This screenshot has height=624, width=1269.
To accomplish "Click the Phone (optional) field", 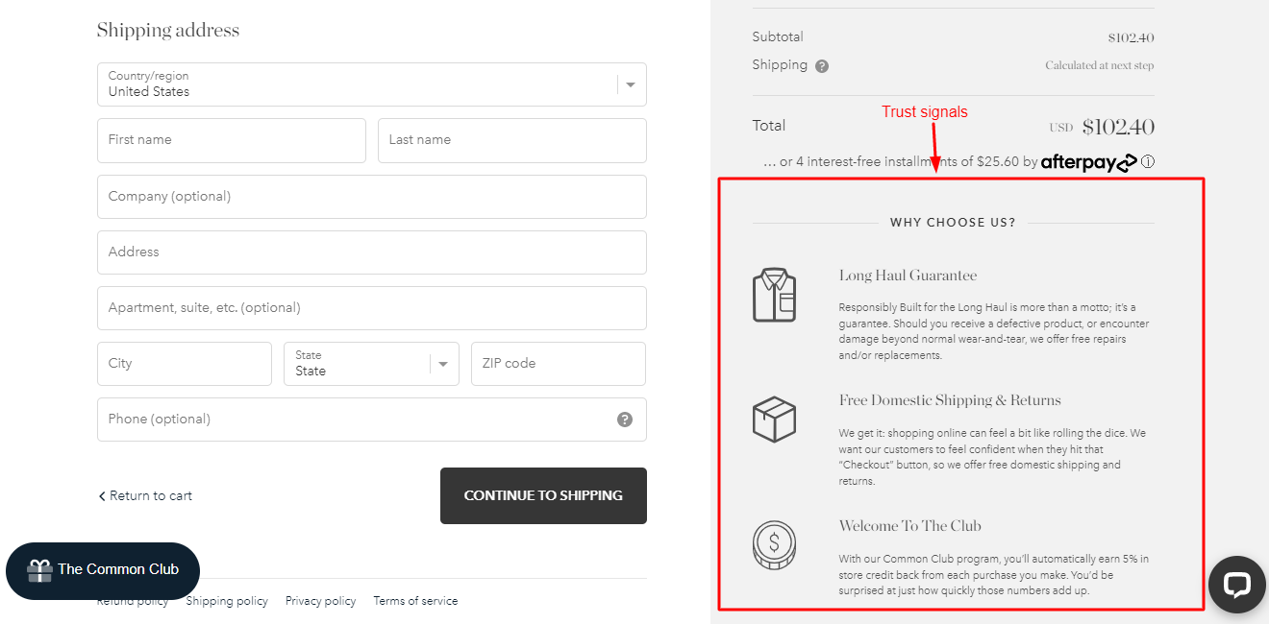I will pos(372,420).
